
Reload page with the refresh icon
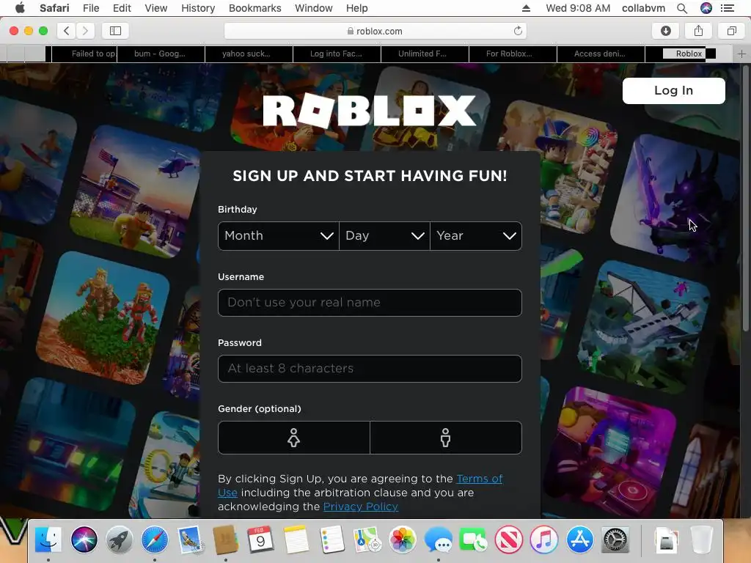(x=518, y=31)
